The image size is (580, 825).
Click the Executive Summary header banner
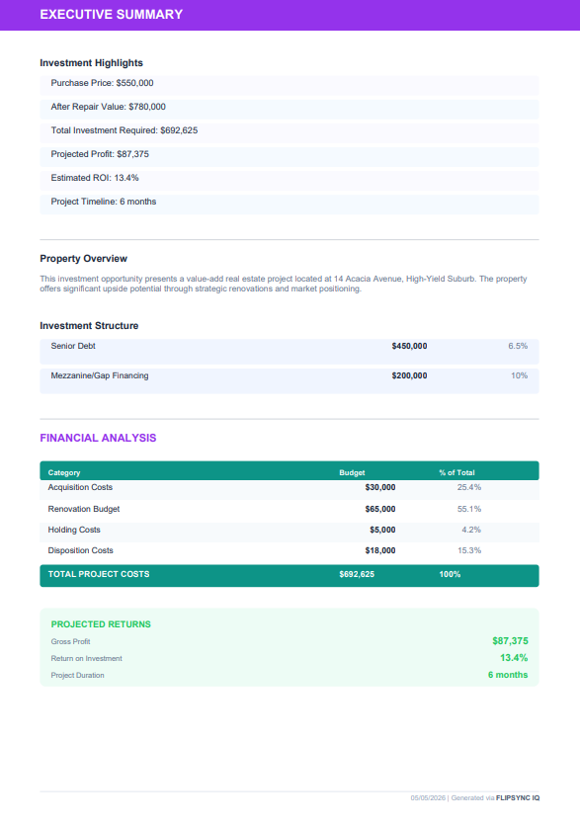290,15
